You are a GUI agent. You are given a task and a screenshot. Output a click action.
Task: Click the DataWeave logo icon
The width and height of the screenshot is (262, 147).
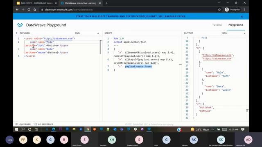(20, 25)
